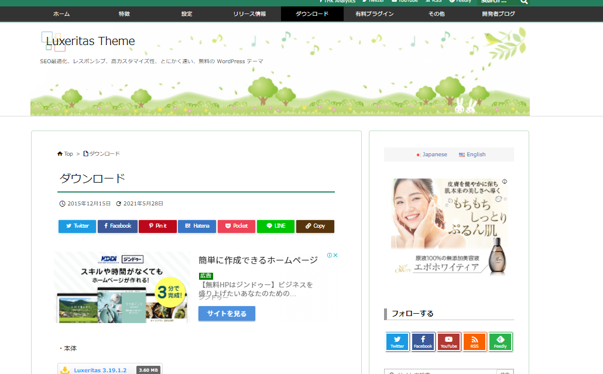Click the ad info icon beside the X
Screen dimensions: 603x374
[330, 255]
